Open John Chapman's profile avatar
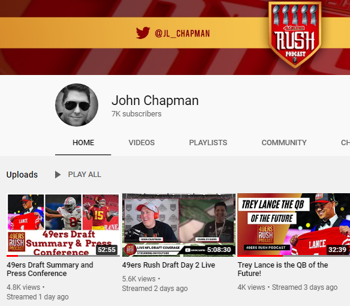The width and height of the screenshot is (350, 306). tap(77, 105)
